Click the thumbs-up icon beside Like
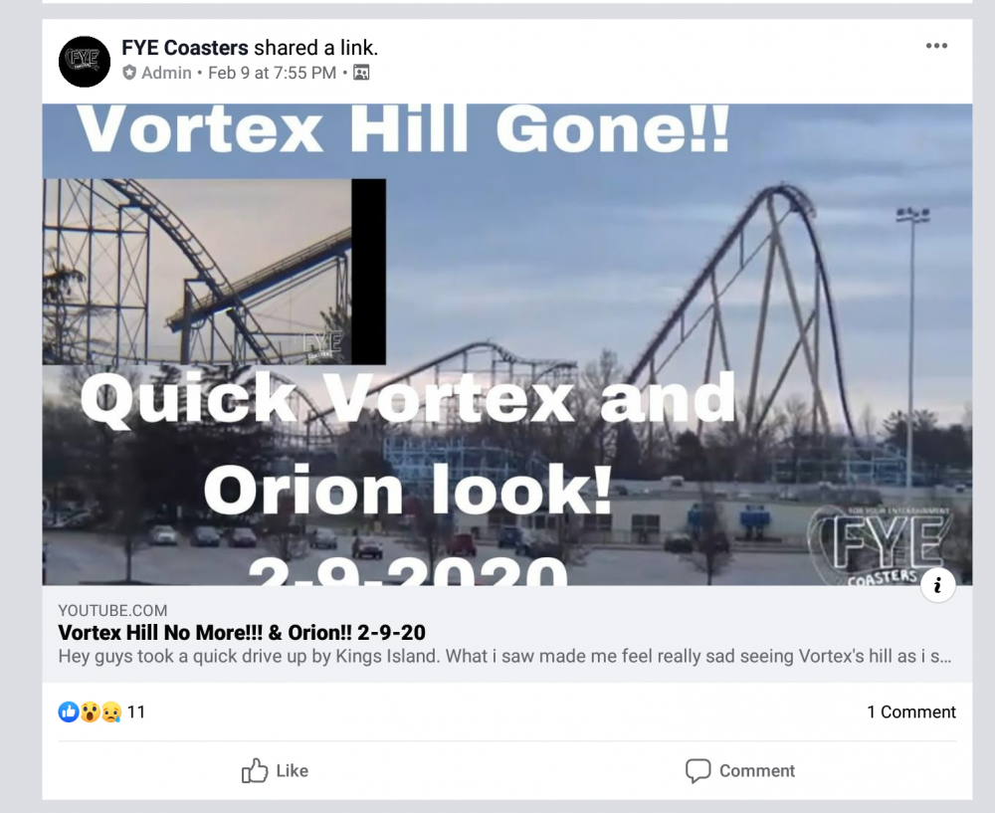 pos(255,770)
